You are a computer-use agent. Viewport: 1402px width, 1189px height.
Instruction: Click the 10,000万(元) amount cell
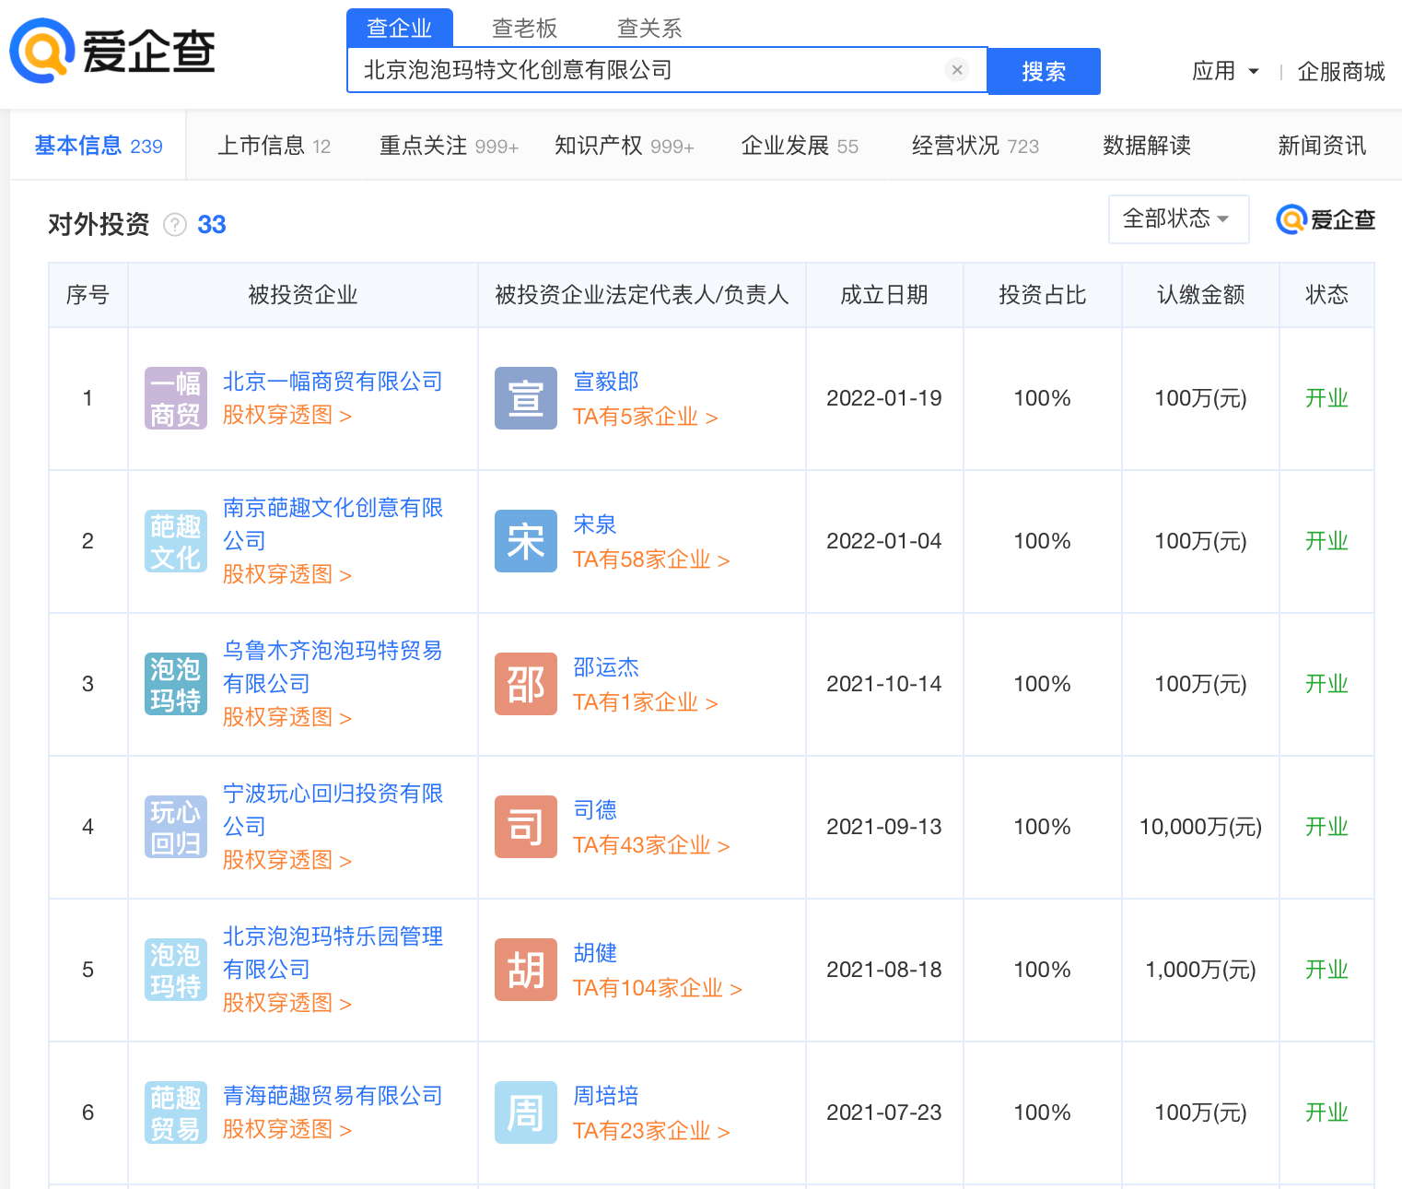click(x=1200, y=827)
